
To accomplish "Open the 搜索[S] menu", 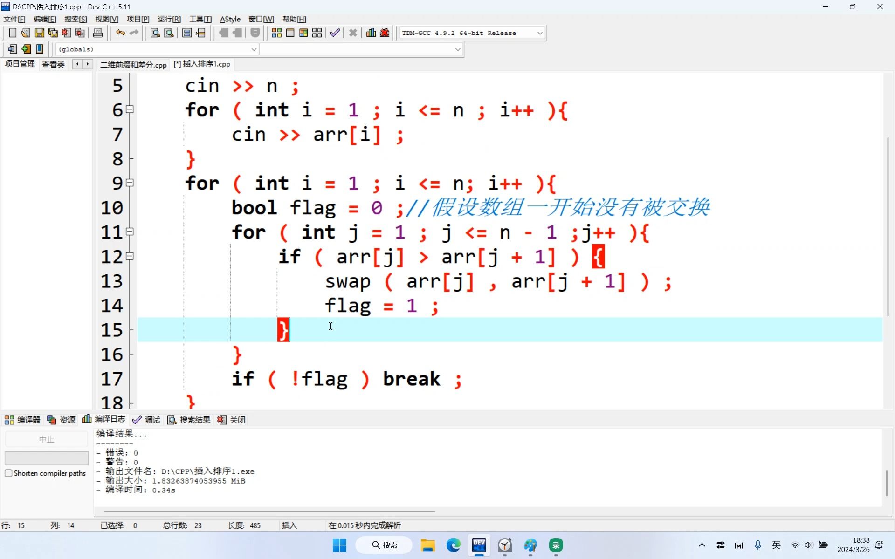I will point(76,19).
